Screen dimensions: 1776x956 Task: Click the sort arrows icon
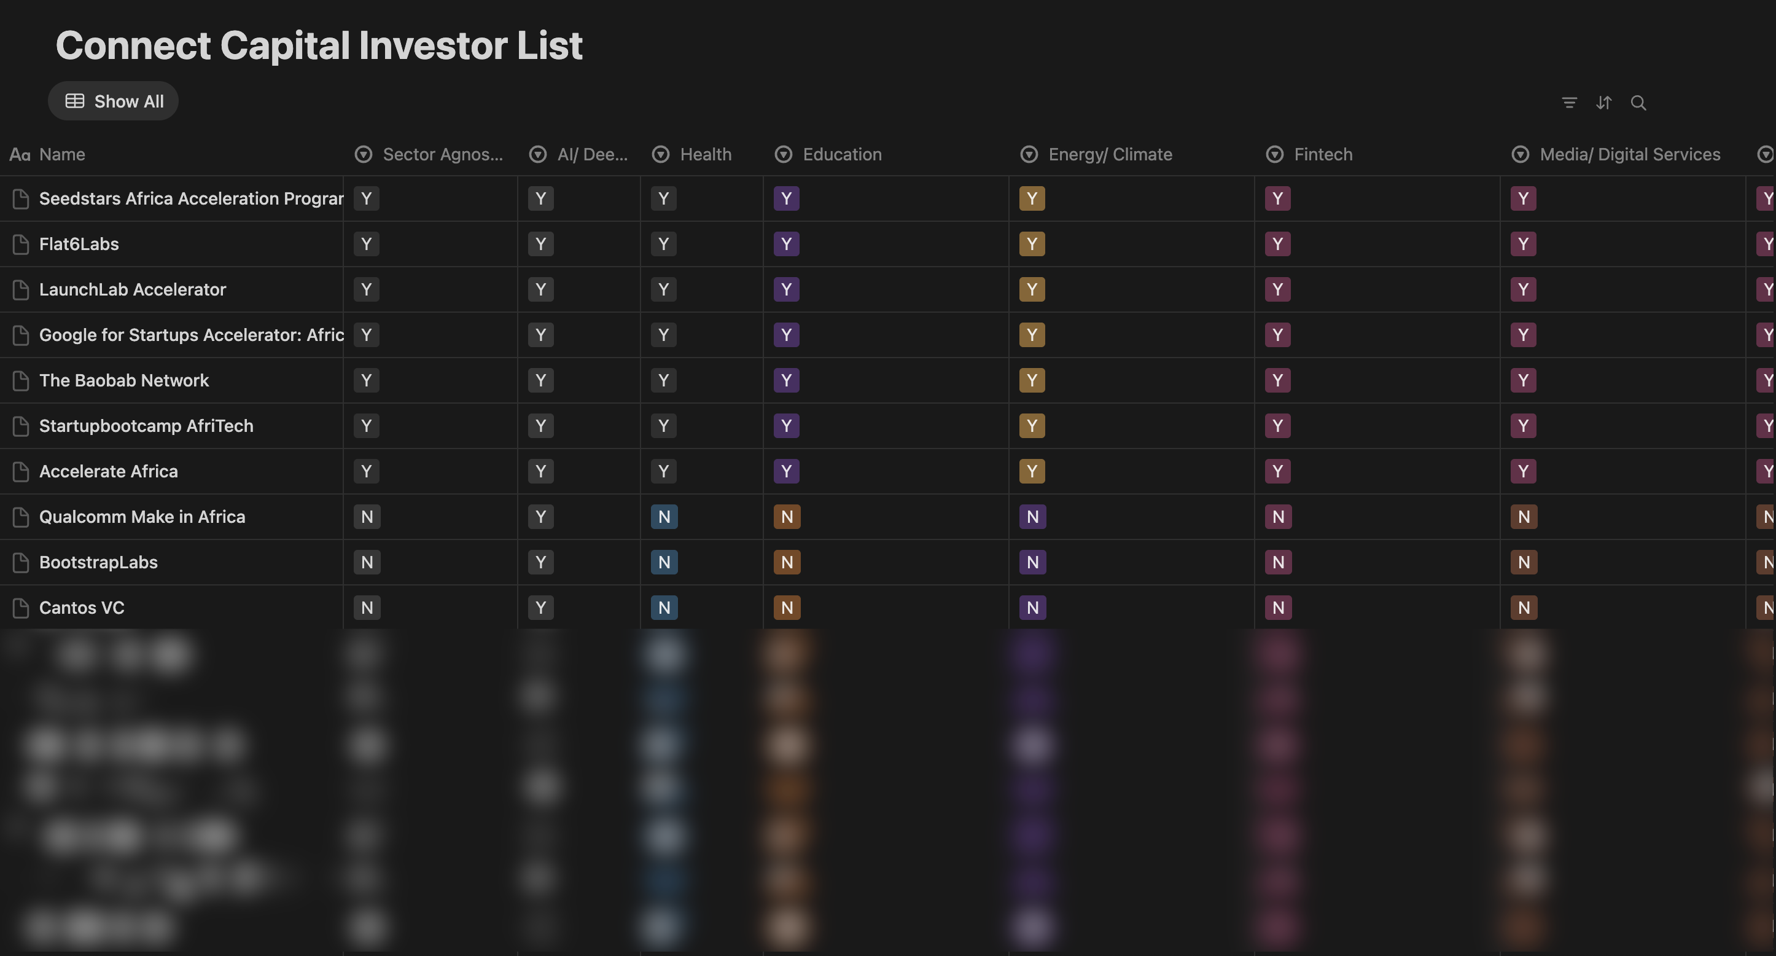[1603, 103]
